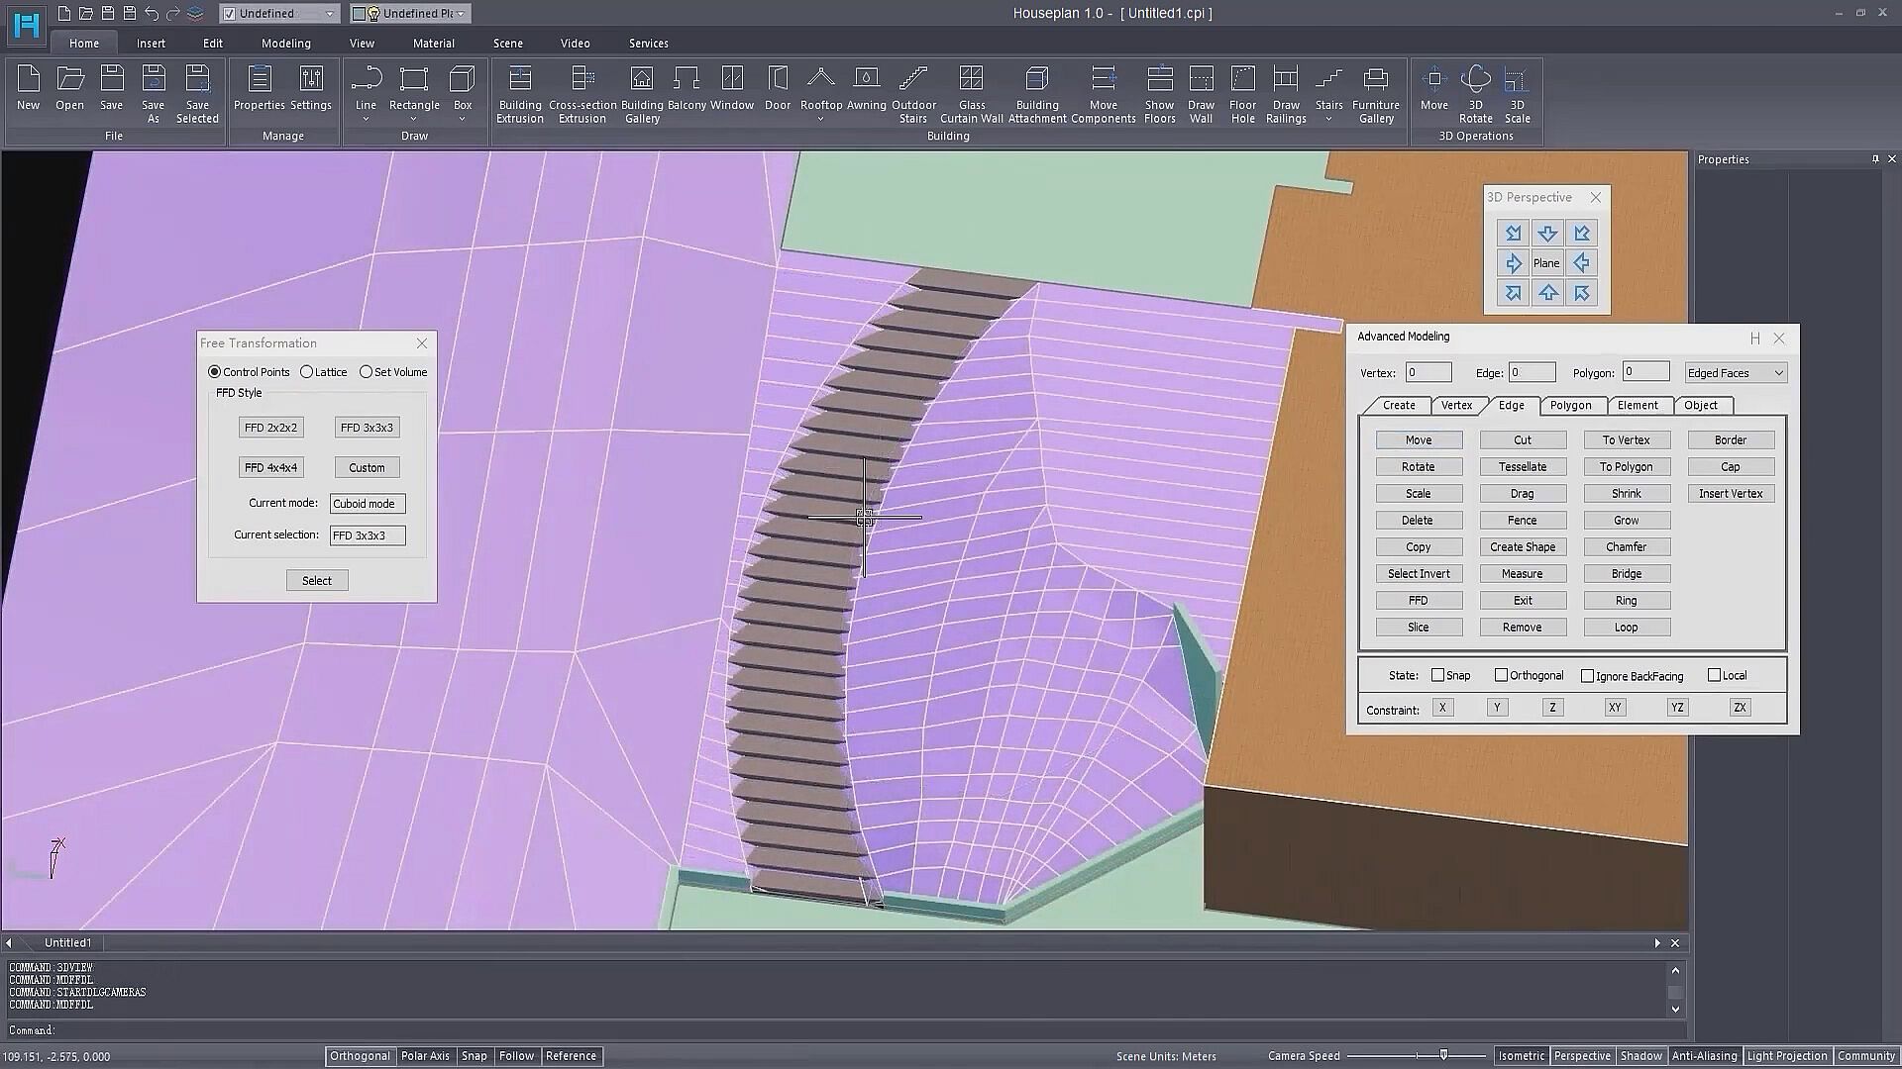Click the Building Extrusion tool icon
Screen dimensions: 1902x1069
coord(519,79)
